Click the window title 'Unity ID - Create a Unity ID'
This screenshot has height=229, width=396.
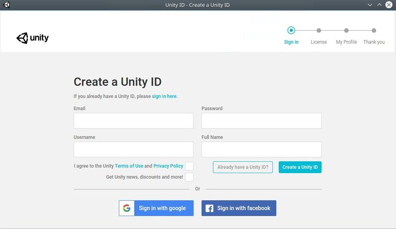coord(198,5)
